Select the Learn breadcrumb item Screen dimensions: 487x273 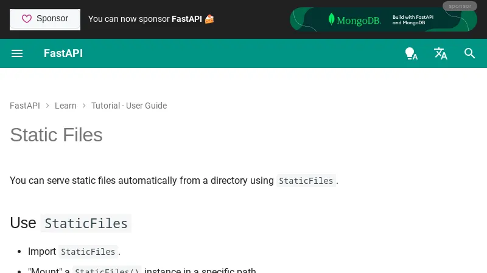pos(66,106)
